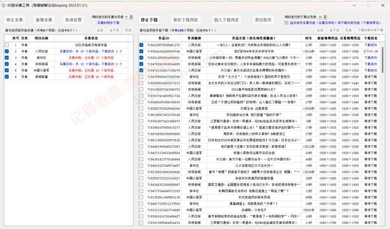
Task: Adjust the 同时进行的下载任务数 stepper arrows
Action: (325, 17)
